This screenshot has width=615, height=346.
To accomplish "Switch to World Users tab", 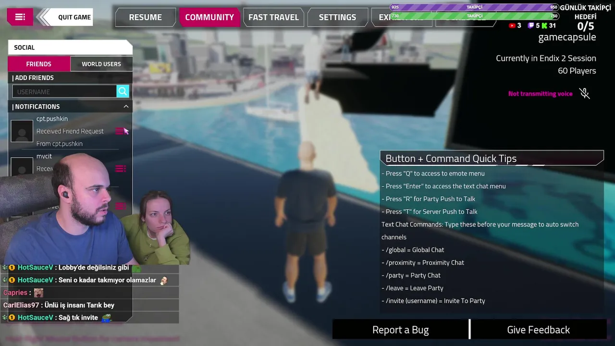I will (101, 64).
